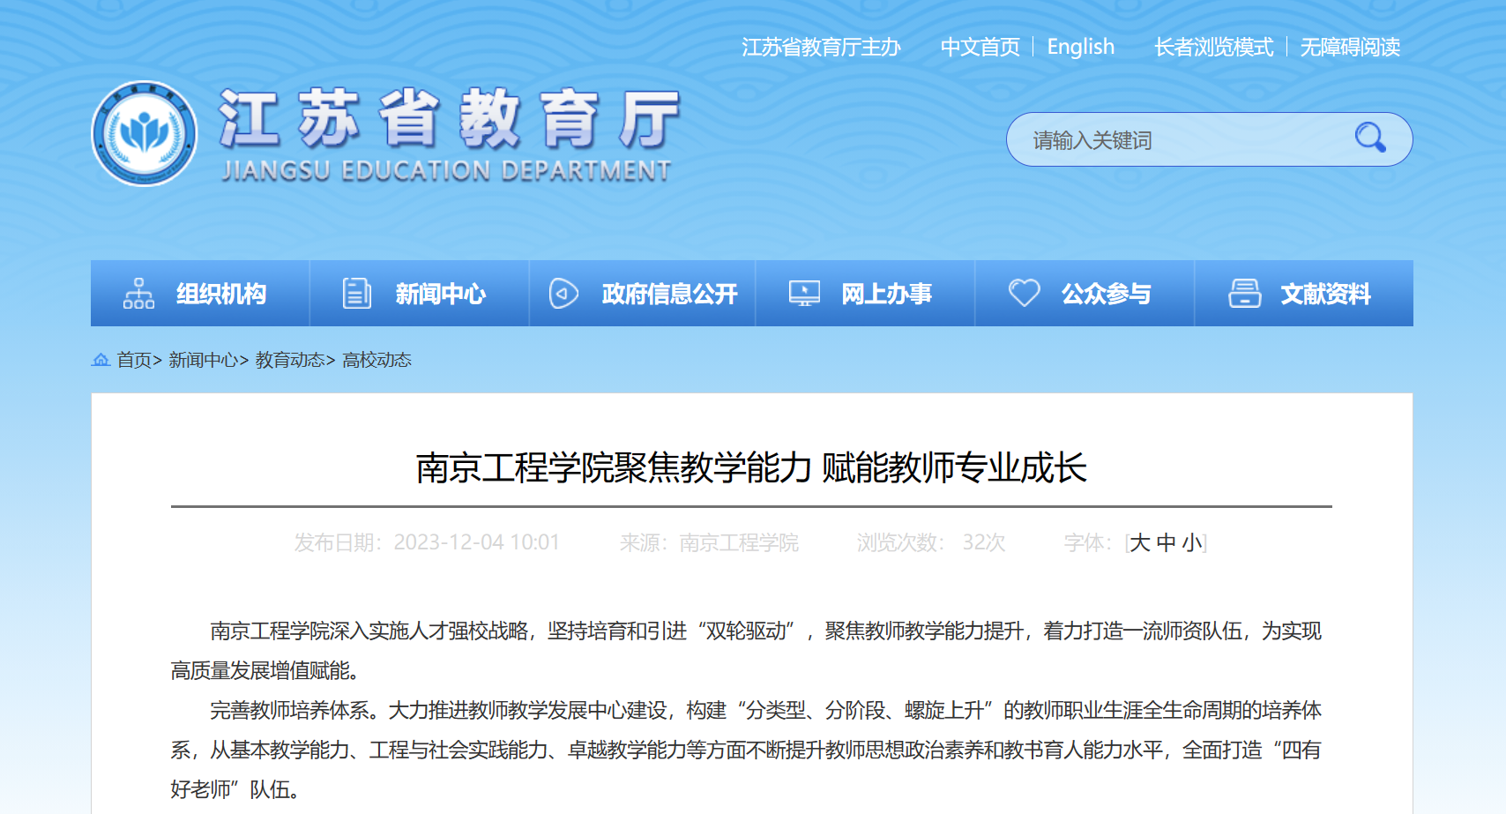Set font size to medium (中)
1506x814 pixels.
1166,543
